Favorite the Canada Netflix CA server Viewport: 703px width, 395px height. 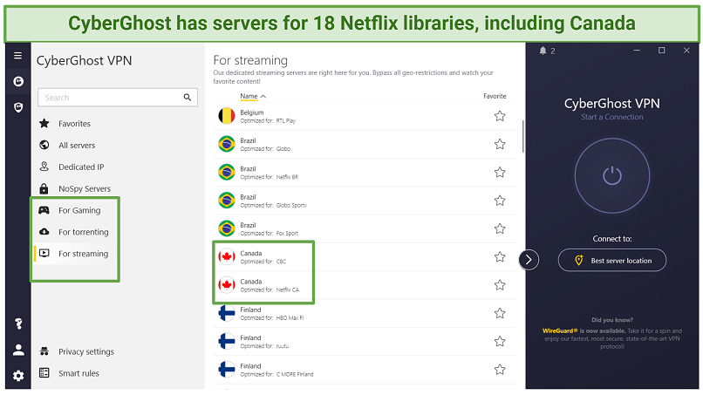[x=500, y=285]
